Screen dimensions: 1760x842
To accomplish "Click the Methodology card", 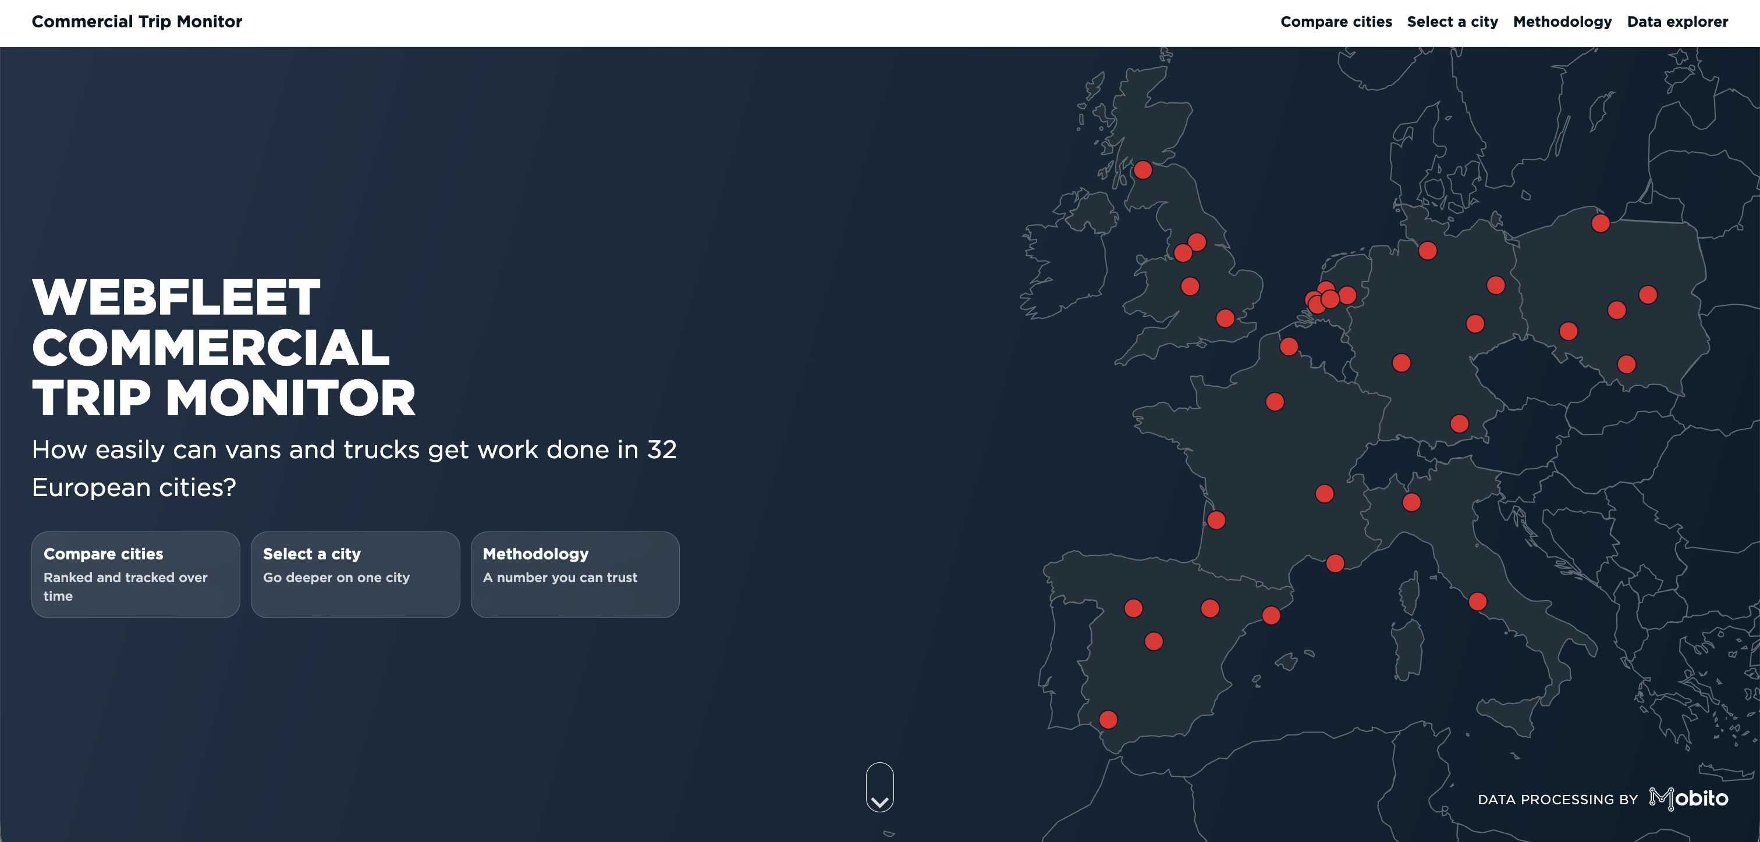I will pyautogui.click(x=574, y=575).
